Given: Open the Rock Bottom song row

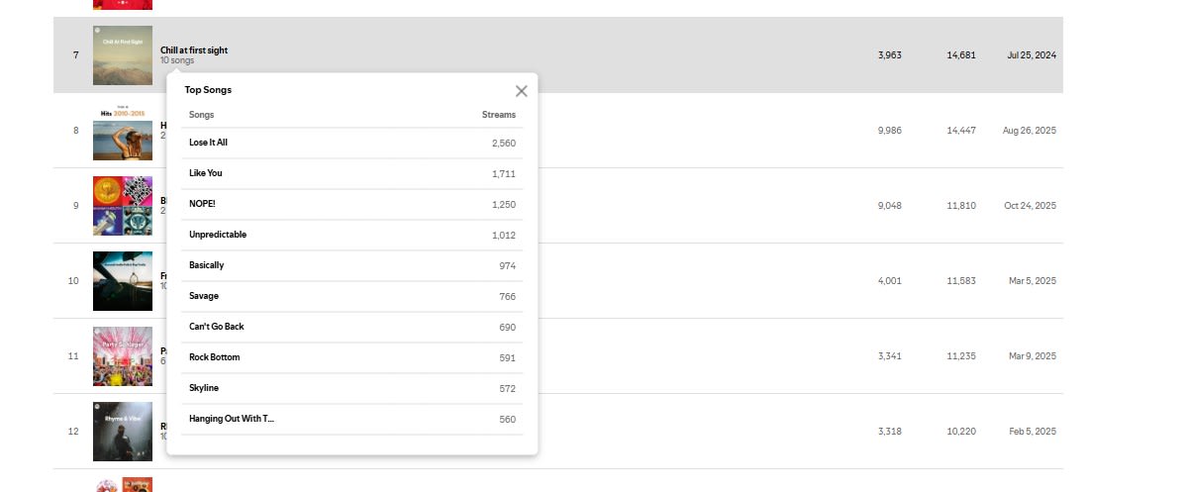Looking at the screenshot, I should [x=214, y=357].
